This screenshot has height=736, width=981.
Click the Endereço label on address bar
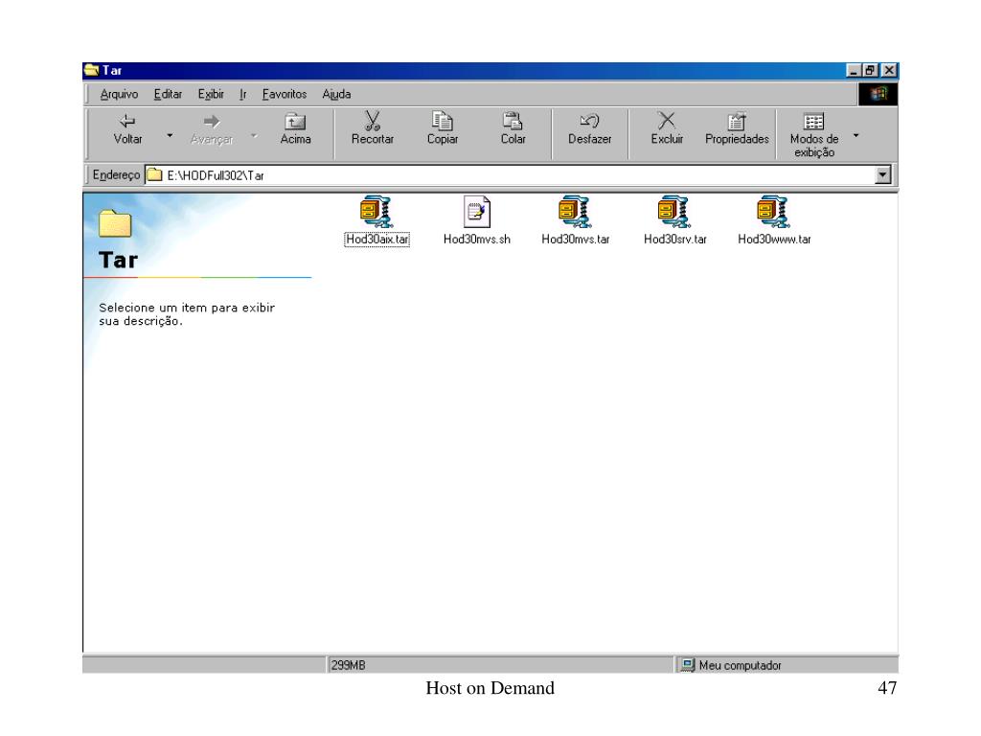point(116,174)
